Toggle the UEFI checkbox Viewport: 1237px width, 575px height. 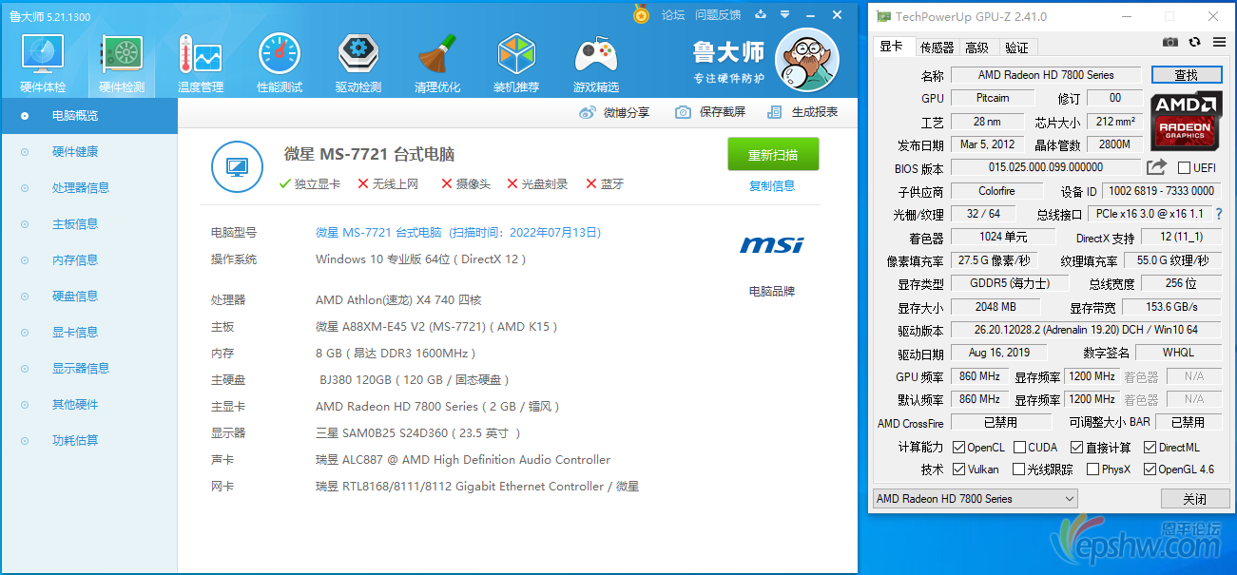tap(1184, 168)
